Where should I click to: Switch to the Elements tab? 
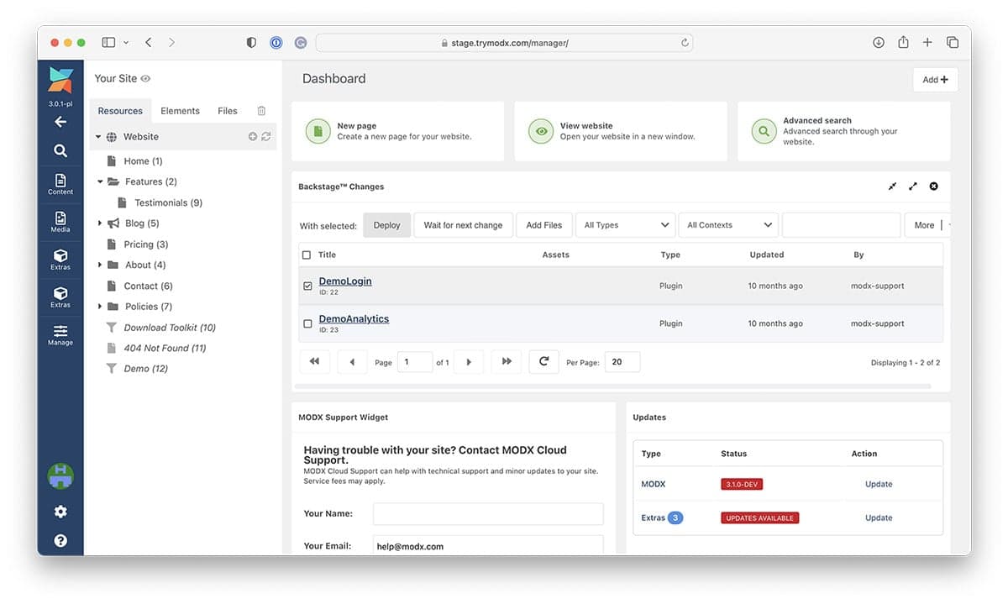pos(180,111)
